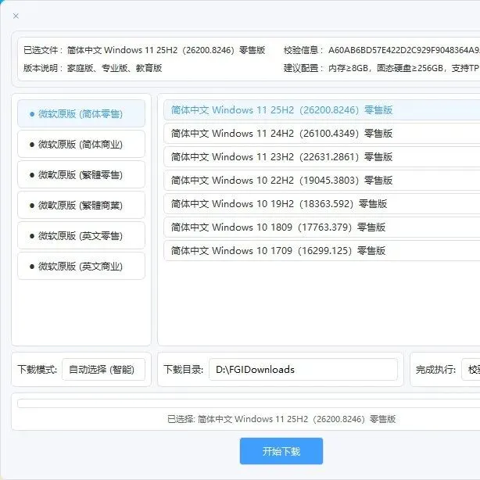The height and width of the screenshot is (480, 480).
Task: Select 微软原版 (英文零售) category
Action: coord(81,236)
